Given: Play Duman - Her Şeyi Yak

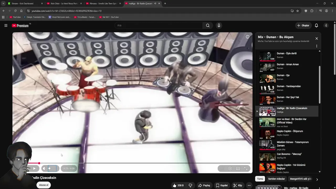Looking at the screenshot, I should 287,99.
